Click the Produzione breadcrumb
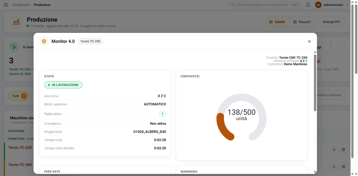Image resolution: width=358 pixels, height=176 pixels. 42,5
